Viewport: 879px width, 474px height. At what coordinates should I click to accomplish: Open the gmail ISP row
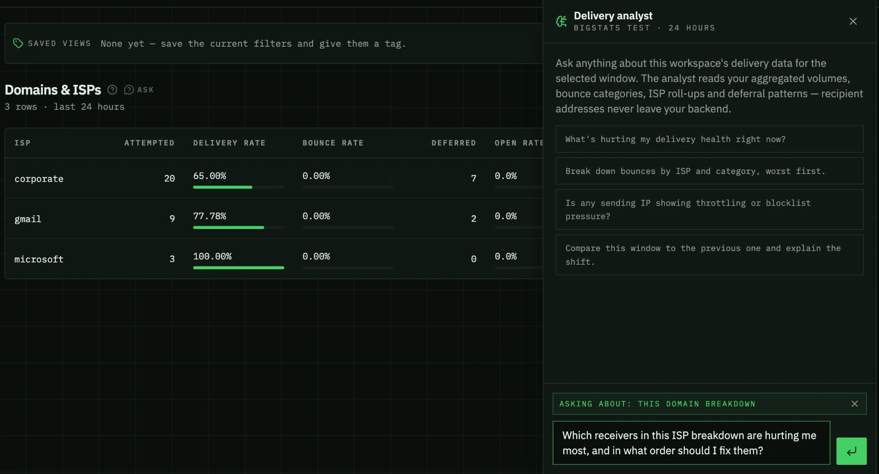274,219
